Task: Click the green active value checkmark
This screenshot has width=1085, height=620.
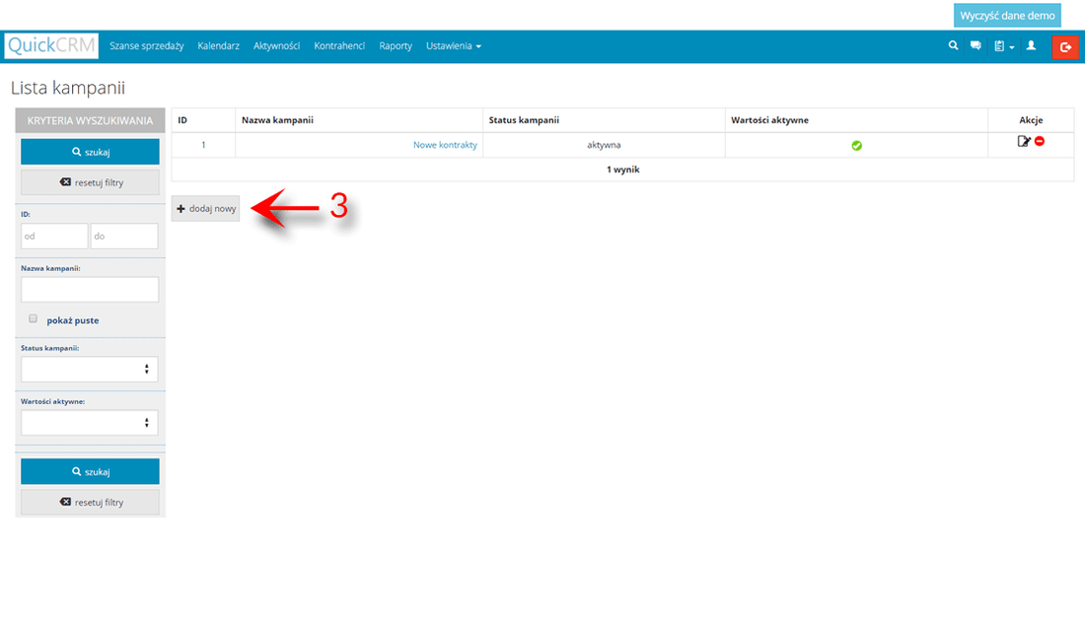Action: tap(856, 145)
